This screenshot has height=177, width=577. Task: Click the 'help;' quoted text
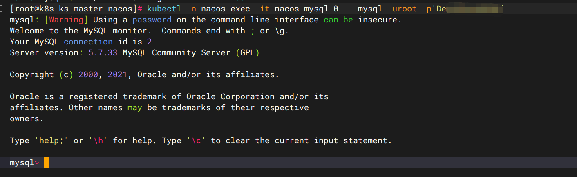click(x=51, y=140)
